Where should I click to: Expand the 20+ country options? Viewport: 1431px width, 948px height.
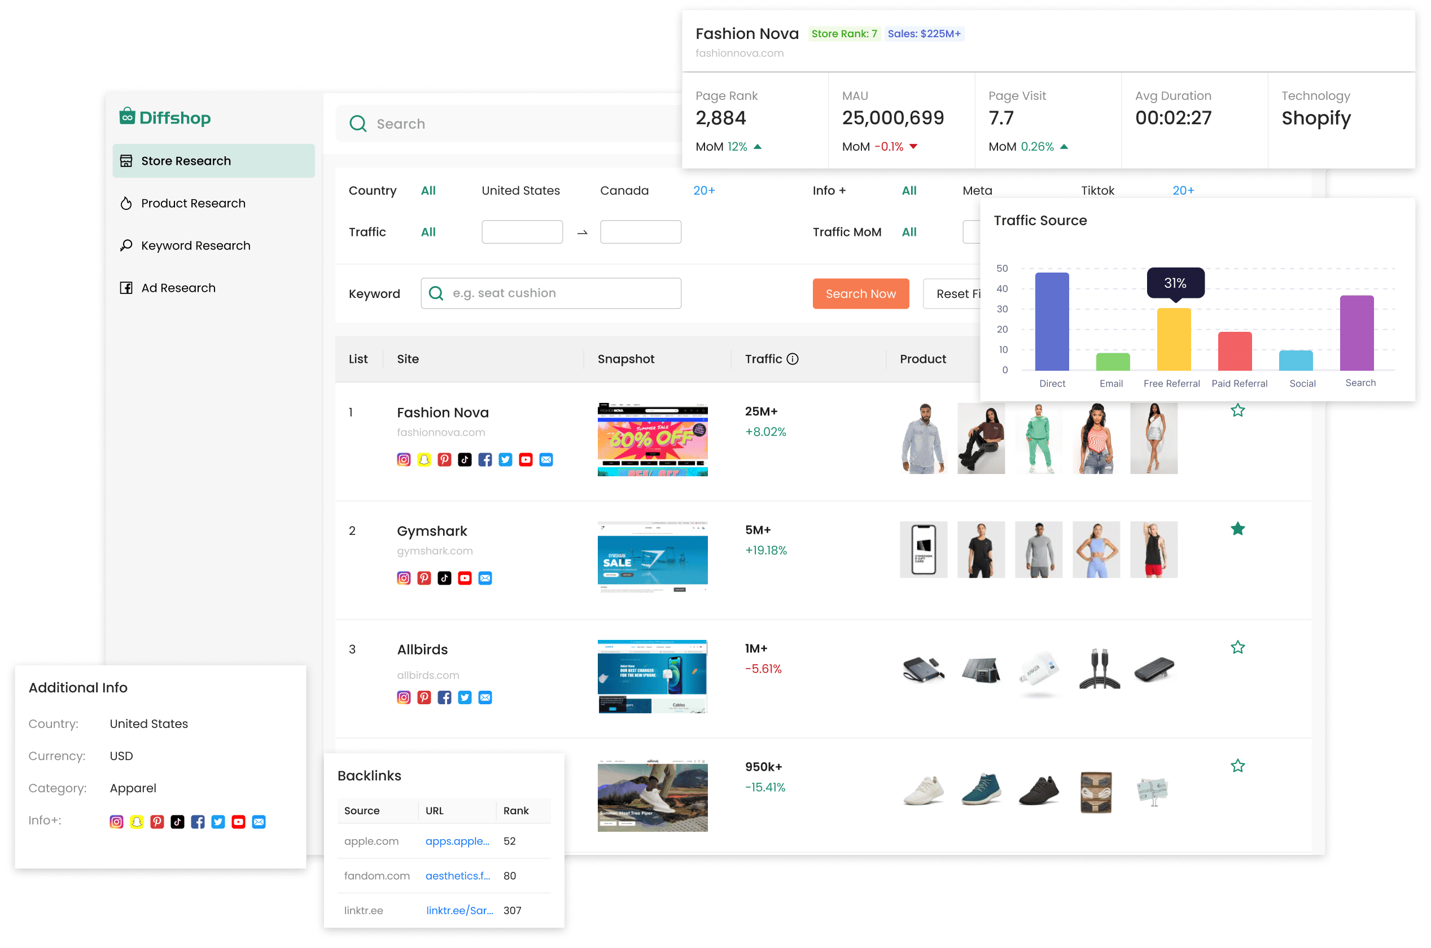(704, 190)
